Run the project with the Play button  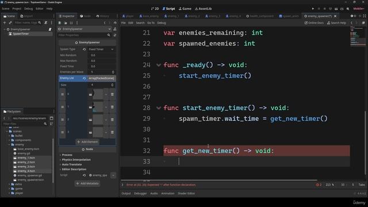[x=313, y=9]
